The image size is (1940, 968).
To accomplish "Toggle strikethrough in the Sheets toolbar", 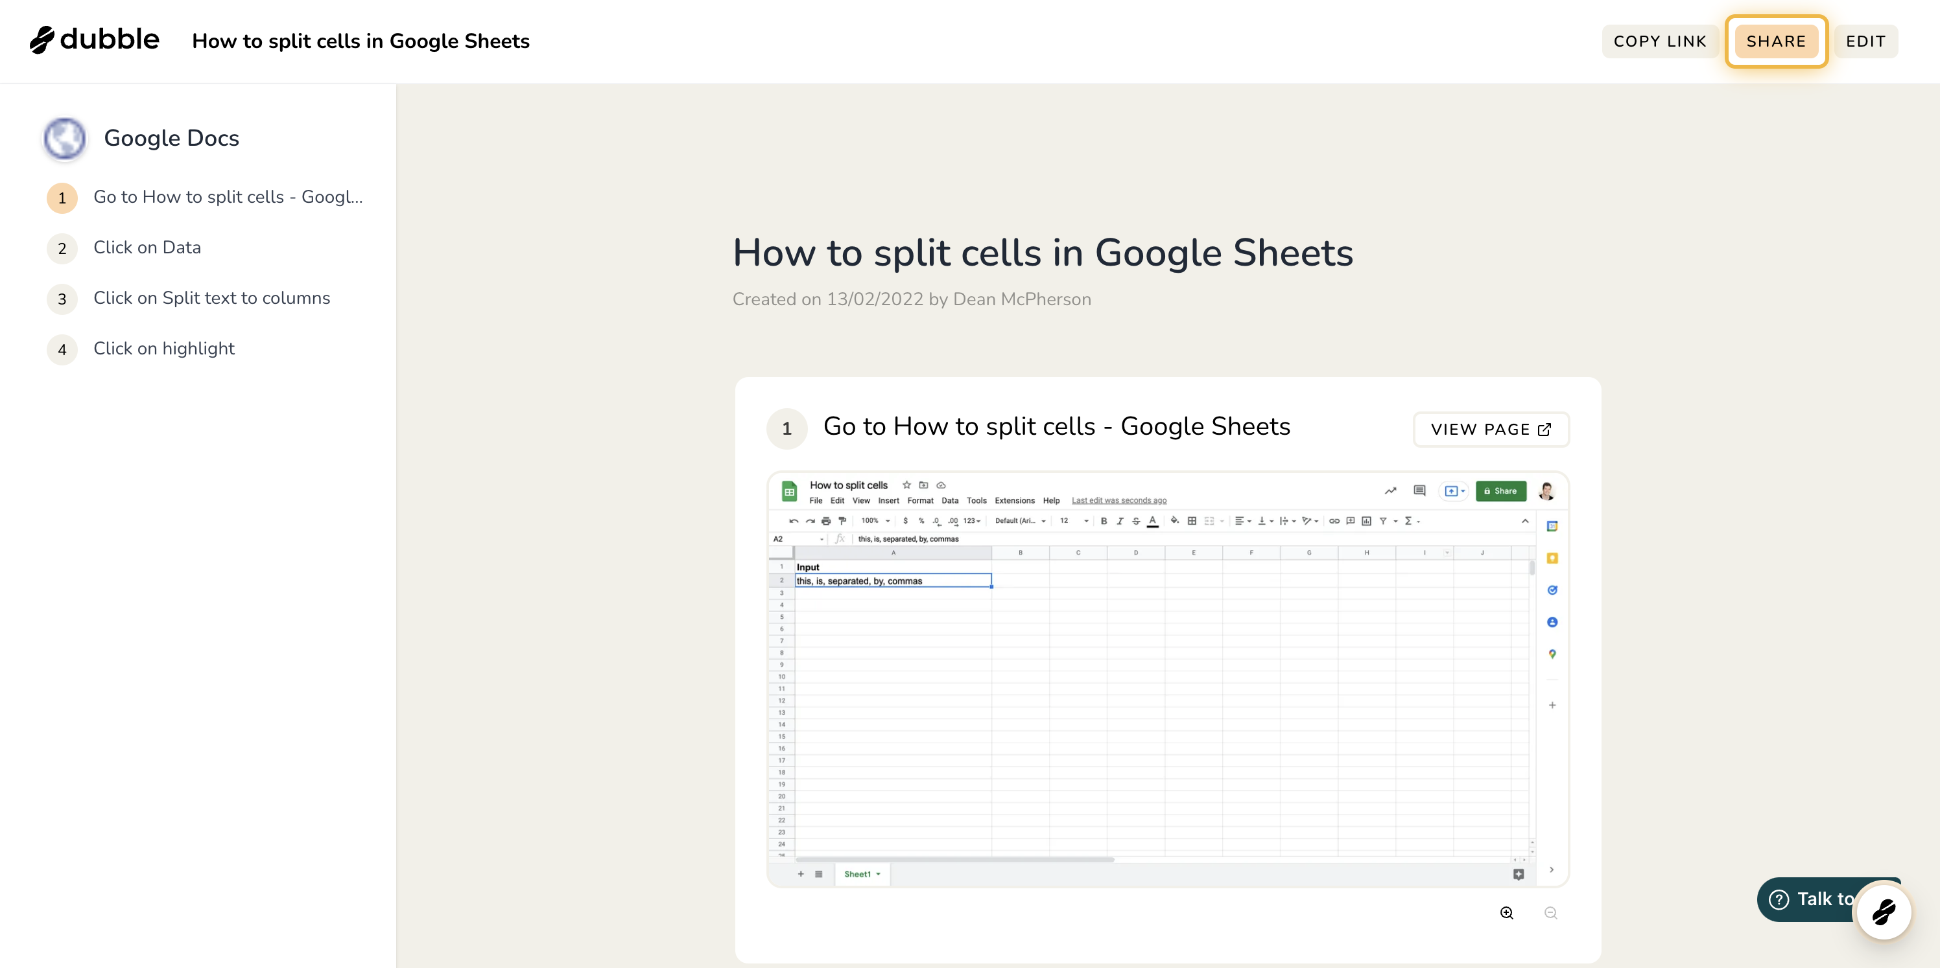I will pyautogui.click(x=1136, y=521).
